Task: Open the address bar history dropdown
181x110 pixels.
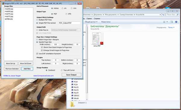Action: tap(160, 15)
